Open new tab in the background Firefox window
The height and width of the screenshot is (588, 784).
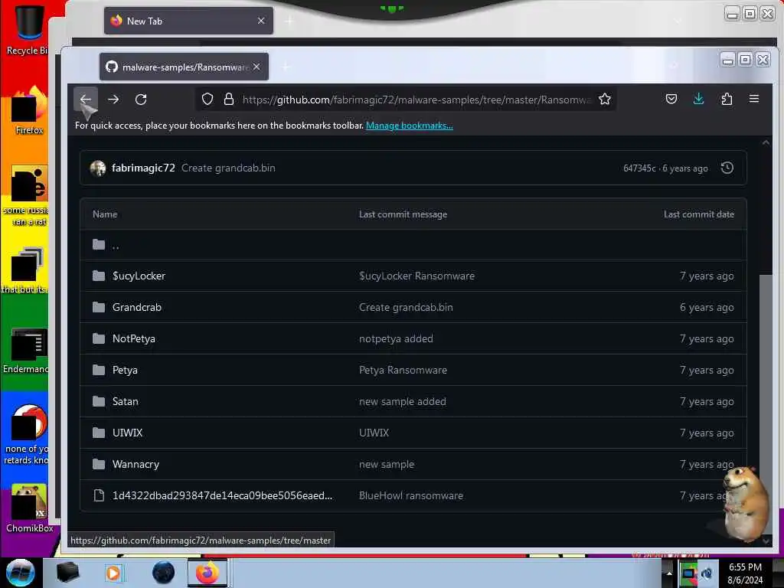tap(289, 21)
